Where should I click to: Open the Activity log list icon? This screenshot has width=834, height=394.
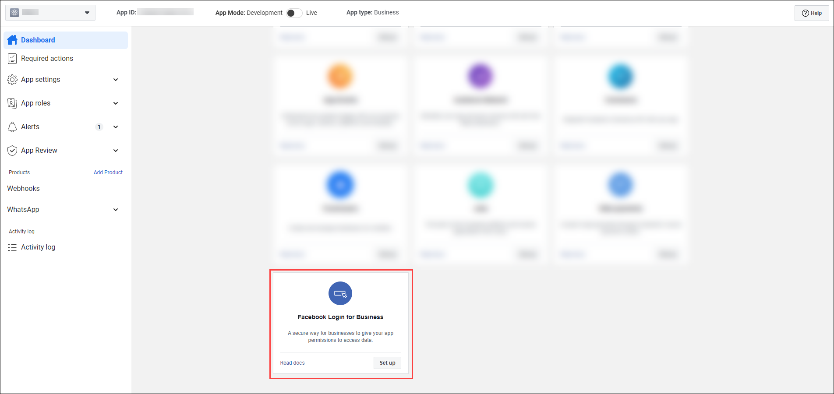pos(12,247)
